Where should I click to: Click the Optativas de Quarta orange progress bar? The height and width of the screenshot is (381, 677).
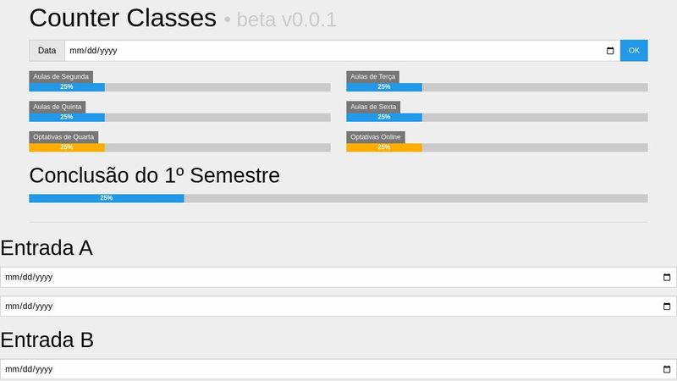(x=179, y=147)
